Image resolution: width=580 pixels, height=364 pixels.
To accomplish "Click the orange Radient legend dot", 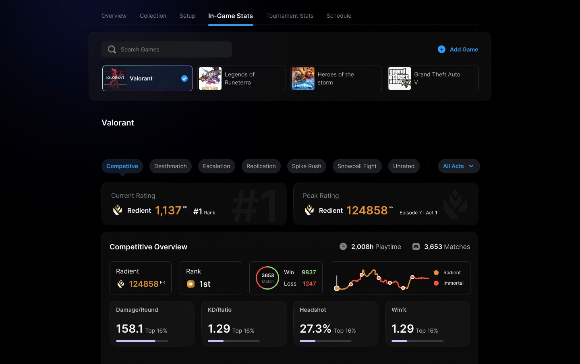I will [436, 273].
